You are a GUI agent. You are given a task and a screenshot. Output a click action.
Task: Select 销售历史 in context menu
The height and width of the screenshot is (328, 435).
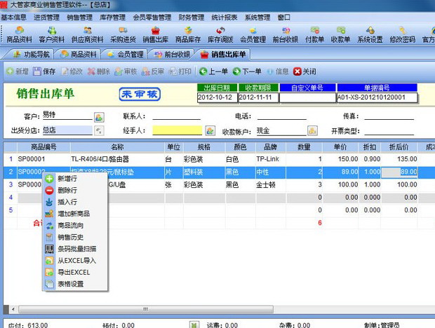point(75,237)
